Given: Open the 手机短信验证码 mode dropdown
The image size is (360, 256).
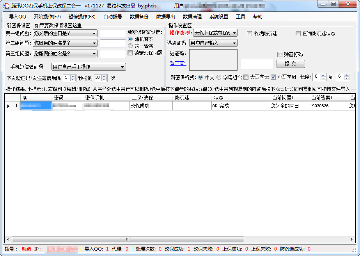Looking at the screenshot, I should click(89, 67).
